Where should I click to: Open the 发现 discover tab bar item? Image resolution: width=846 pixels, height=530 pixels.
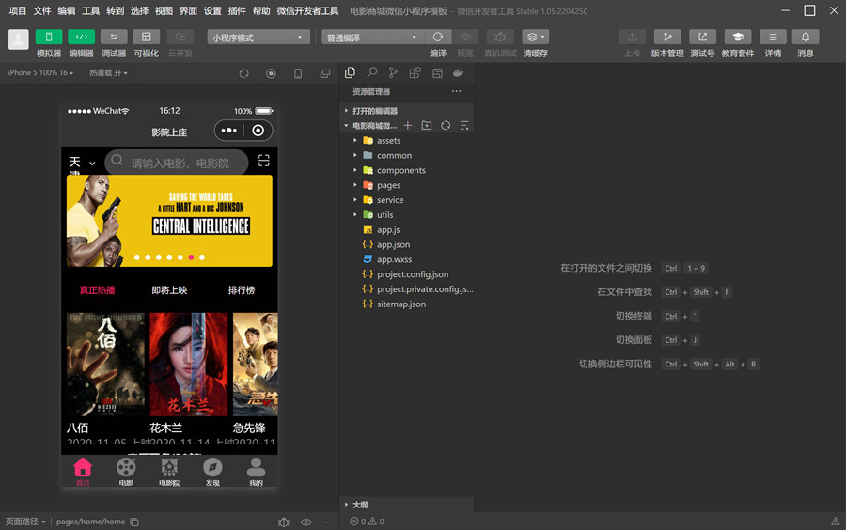tap(212, 472)
